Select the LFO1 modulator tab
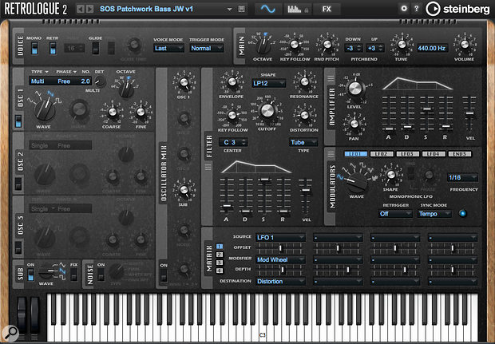The height and width of the screenshot is (344, 495). [x=356, y=154]
